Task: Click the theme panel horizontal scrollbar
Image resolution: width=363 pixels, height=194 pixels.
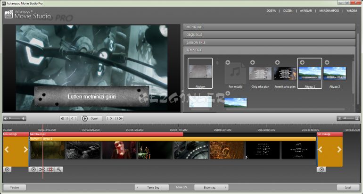Action: coord(285,109)
